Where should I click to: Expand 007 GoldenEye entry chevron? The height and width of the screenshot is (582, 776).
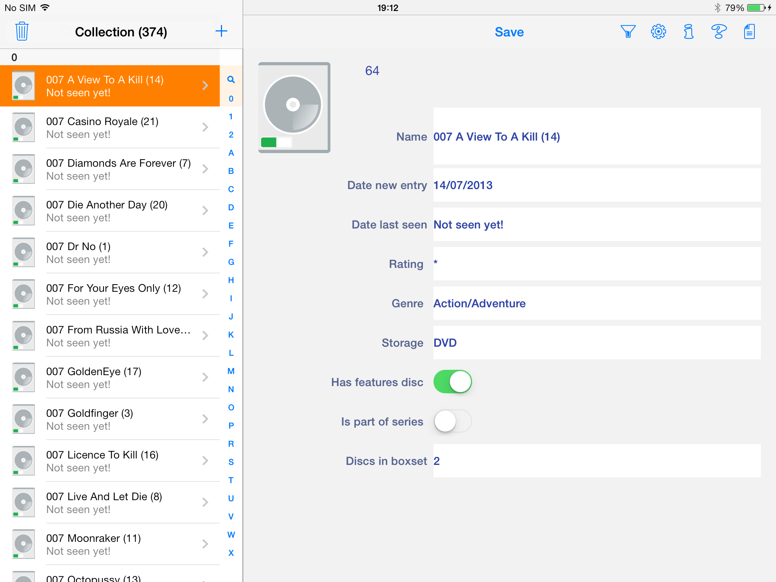(205, 377)
